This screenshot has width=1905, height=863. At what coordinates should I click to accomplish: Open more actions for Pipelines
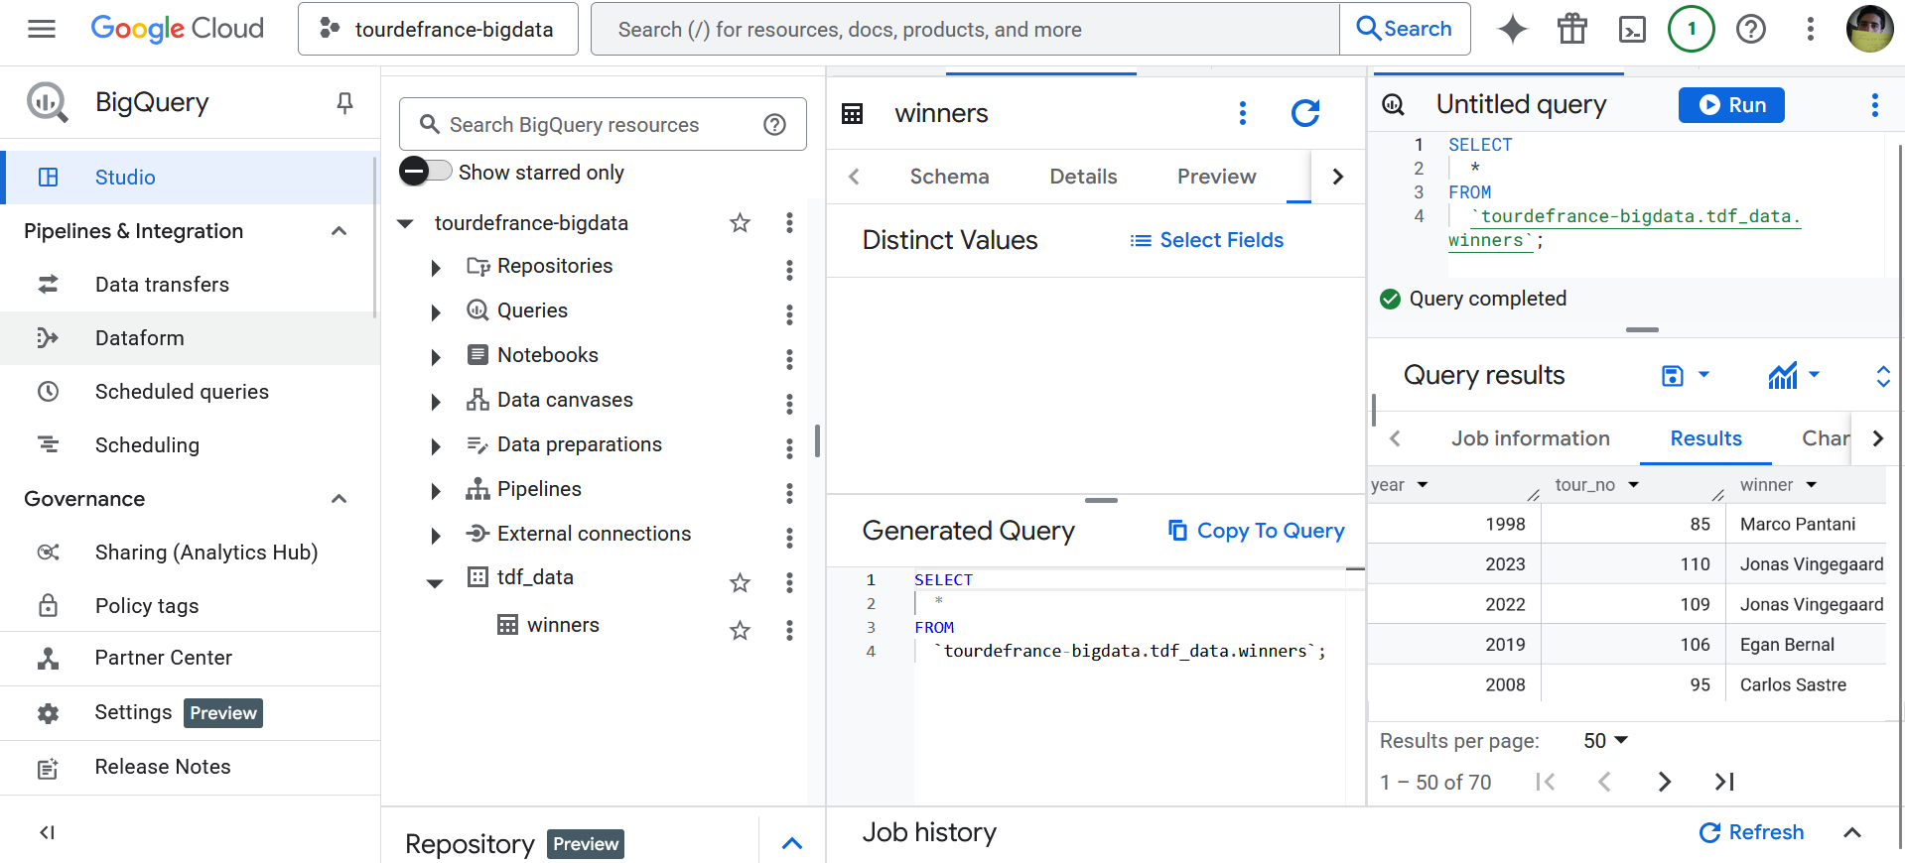point(789,493)
